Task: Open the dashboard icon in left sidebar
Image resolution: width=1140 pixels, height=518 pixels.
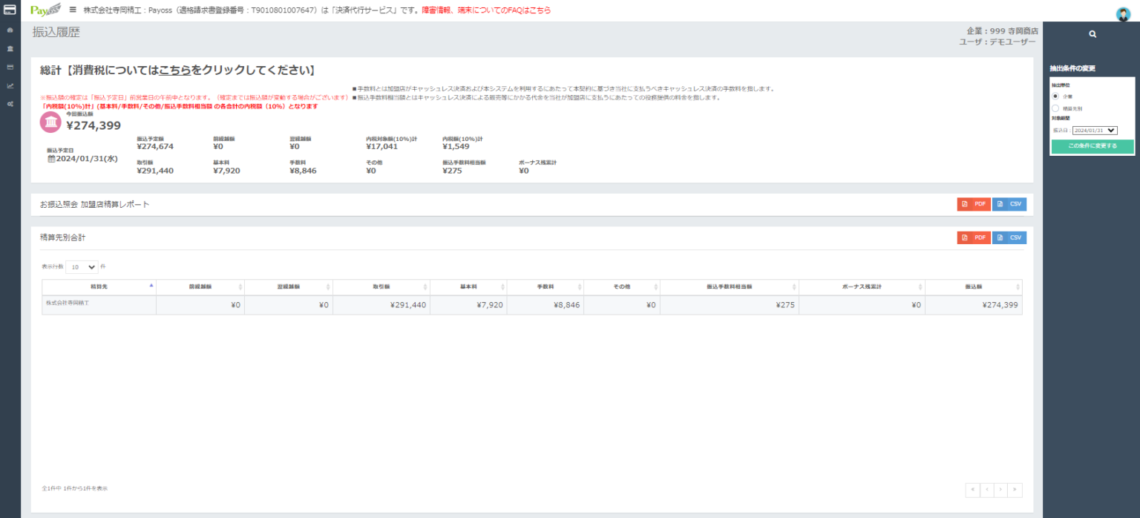Action: tap(10, 30)
